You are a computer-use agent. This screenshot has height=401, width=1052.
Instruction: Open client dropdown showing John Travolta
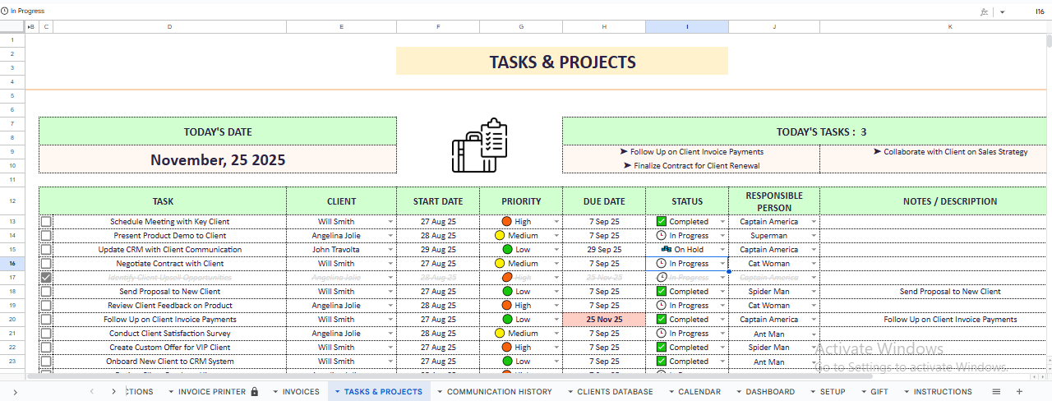point(390,250)
